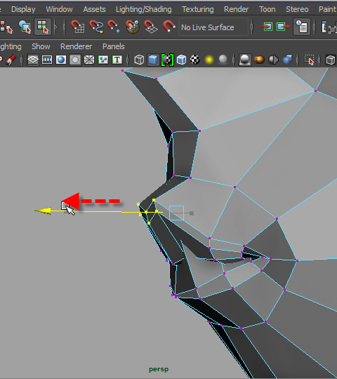Toggle wireframe cube shading icon
Viewport: 337px width, 379px height.
139,60
